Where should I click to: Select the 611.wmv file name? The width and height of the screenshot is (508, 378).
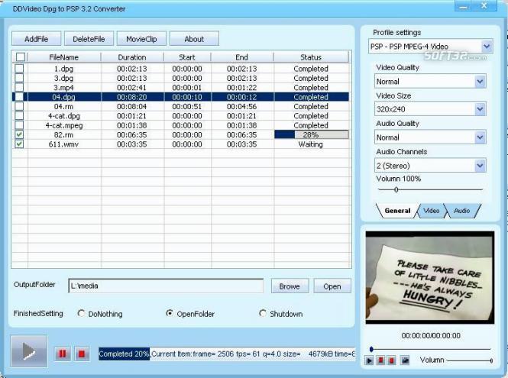[x=63, y=144]
